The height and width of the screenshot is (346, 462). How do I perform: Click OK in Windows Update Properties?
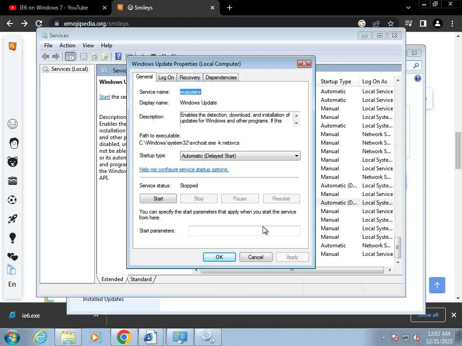219,257
